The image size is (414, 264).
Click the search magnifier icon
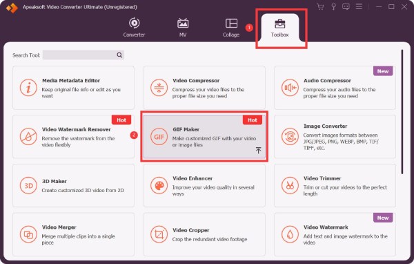click(x=119, y=55)
